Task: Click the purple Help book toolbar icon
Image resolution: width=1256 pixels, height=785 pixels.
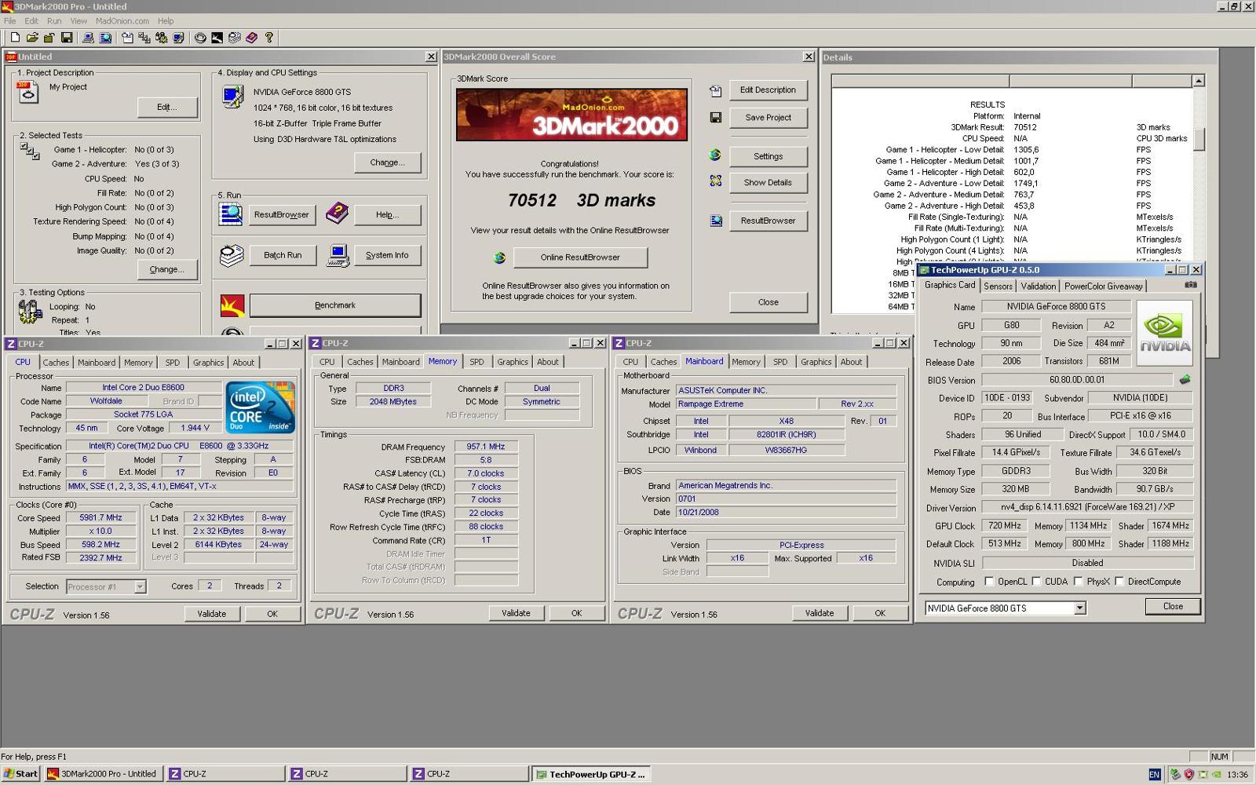Action: pos(252,37)
